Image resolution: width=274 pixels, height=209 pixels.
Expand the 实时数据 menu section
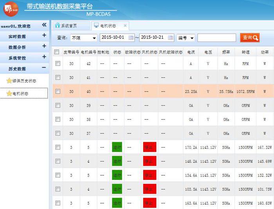(44, 36)
